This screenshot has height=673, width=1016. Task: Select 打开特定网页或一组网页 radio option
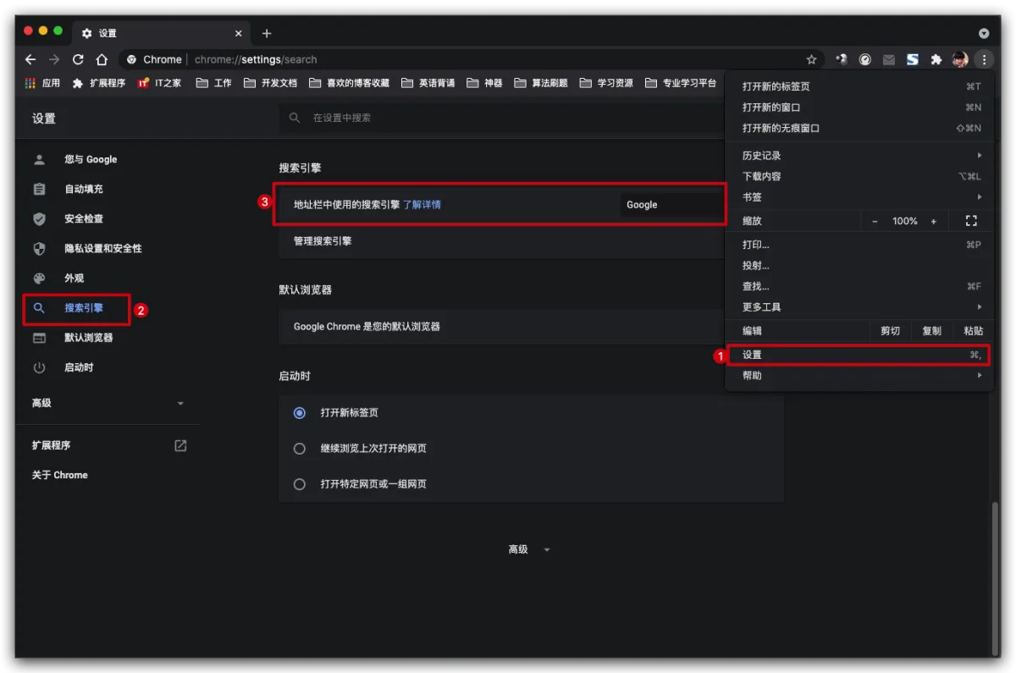click(300, 484)
